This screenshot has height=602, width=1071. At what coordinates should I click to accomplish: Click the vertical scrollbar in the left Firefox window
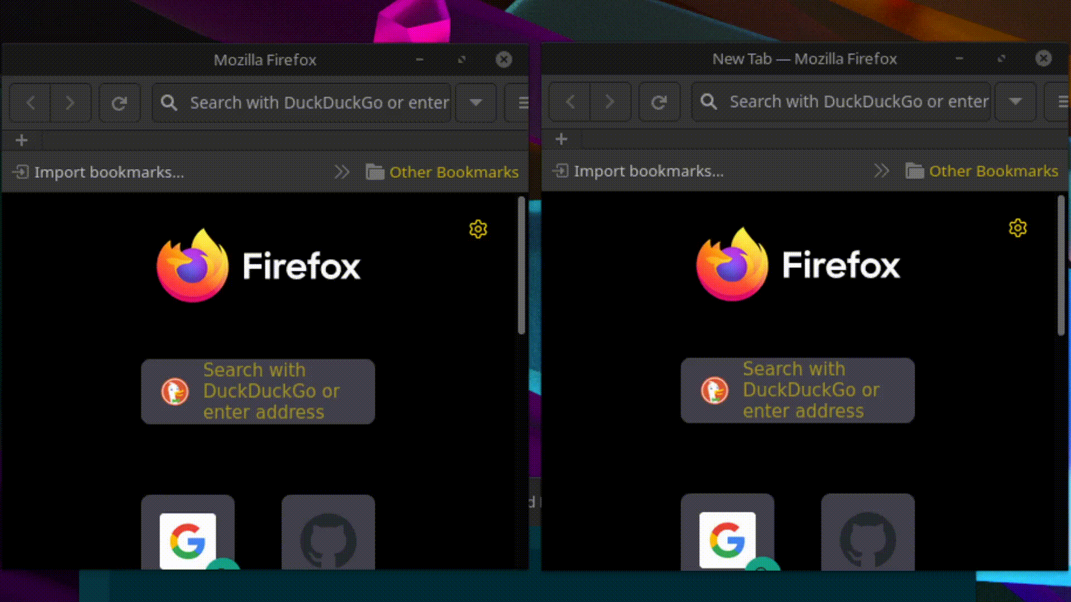(522, 265)
